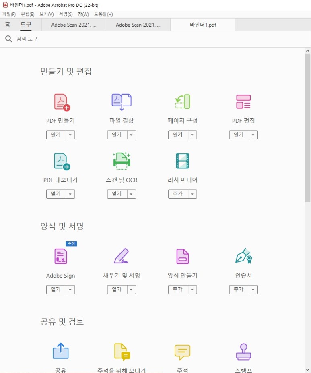Expand dropdown arrow next to 채우기 및 서명 열기
Screen dimensions: 311x373
click(132, 290)
